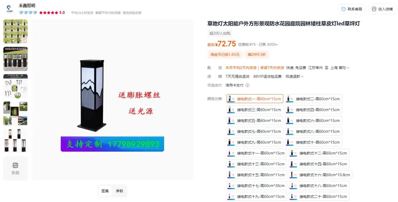This screenshot has height=202, width=398.
Task: Select option 接电款式六-高60cm*15cm
Action: tap(313, 120)
